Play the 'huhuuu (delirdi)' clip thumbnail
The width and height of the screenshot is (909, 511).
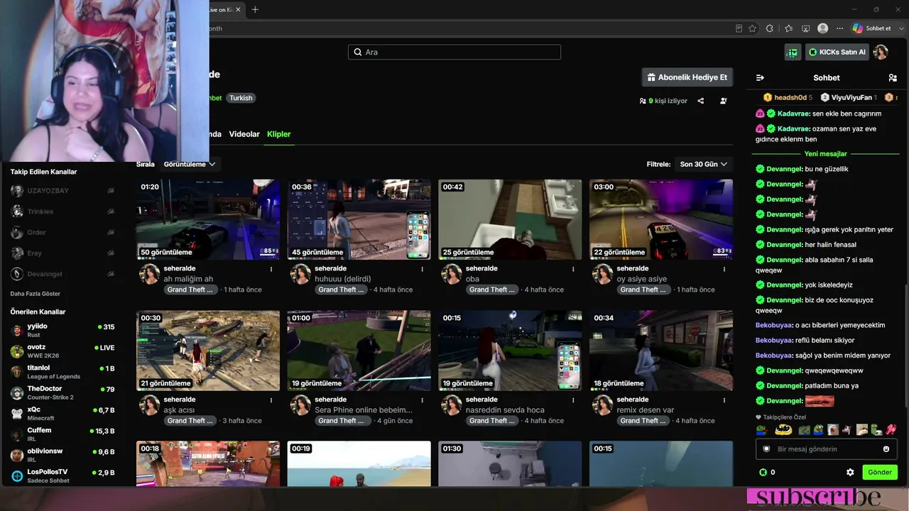pos(359,219)
